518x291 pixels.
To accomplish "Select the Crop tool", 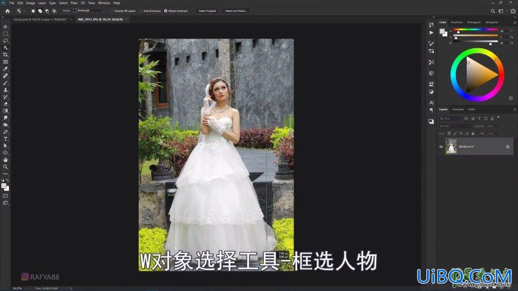I will 5,55.
